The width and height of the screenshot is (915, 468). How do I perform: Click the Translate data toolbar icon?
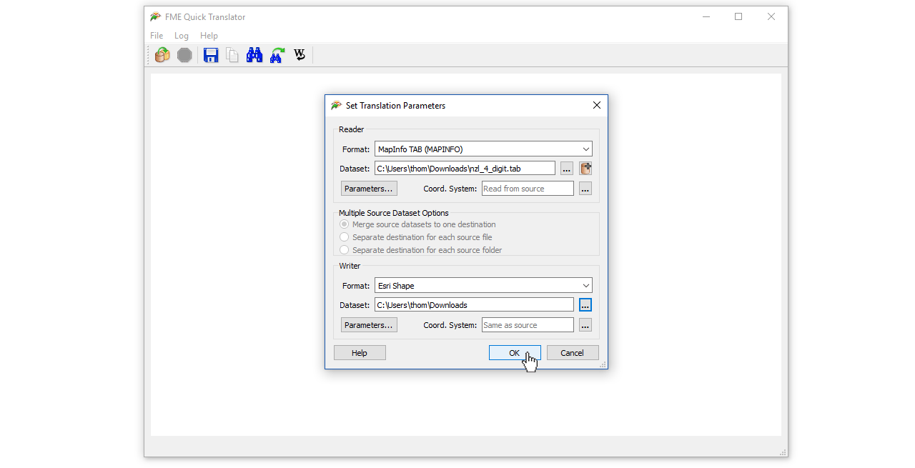click(x=162, y=55)
